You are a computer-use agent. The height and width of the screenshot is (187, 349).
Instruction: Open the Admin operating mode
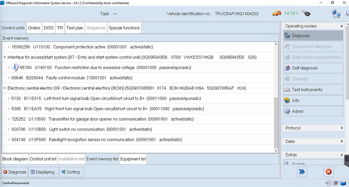point(313,111)
